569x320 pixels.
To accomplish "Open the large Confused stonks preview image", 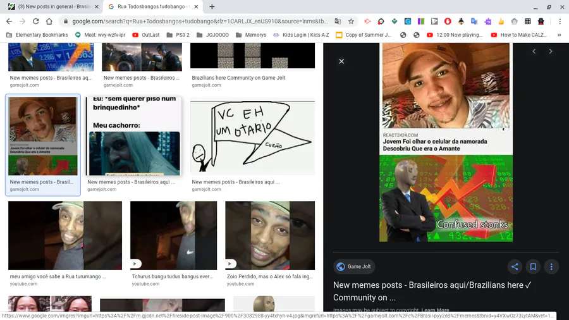I will point(446,142).
